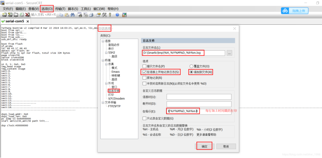Image resolution: width=322 pixels, height=158 pixels.
Task: Select 高级 under SSH2 in tree
Action: tap(114, 56)
